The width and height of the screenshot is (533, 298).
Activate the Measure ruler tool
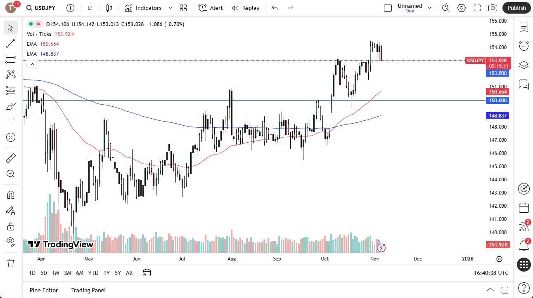coord(11,158)
